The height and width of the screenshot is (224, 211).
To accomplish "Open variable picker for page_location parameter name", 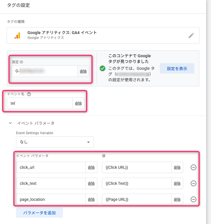I will (x=91, y=200).
